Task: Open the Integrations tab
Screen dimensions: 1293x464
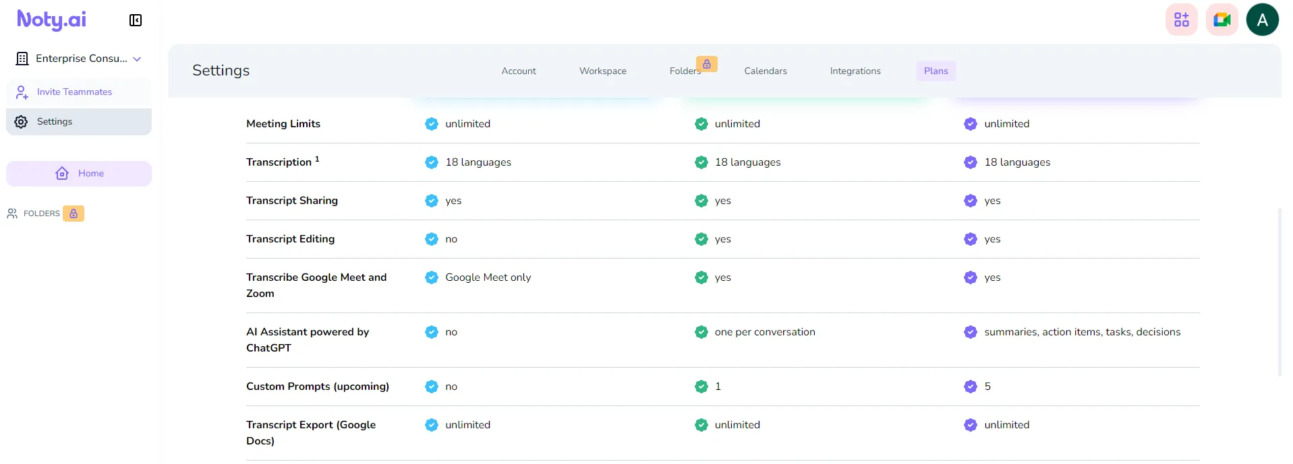Action: [855, 71]
